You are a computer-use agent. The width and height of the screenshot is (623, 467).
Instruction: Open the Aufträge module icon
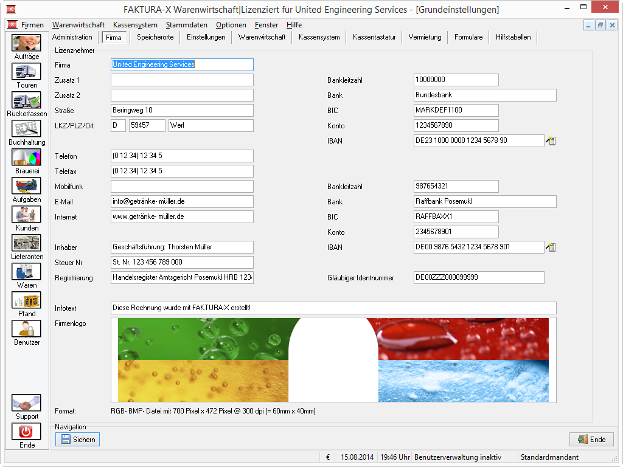(x=26, y=43)
